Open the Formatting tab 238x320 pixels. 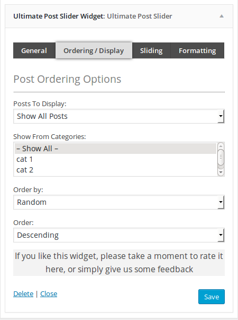197,50
